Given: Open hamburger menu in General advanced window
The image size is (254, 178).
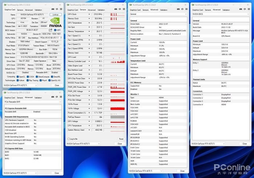Looking at the screenshot, I should click(186, 9).
